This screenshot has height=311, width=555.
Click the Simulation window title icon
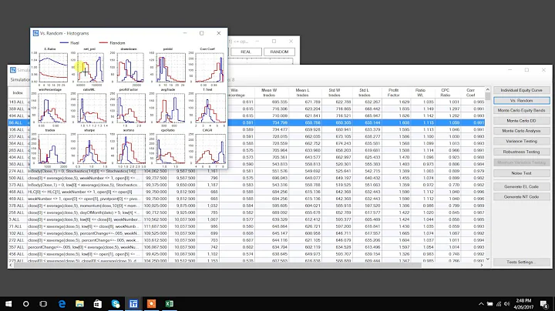pos(13,70)
